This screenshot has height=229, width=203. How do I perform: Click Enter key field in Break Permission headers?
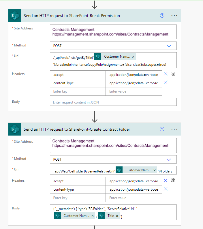pyautogui.click(x=78, y=91)
